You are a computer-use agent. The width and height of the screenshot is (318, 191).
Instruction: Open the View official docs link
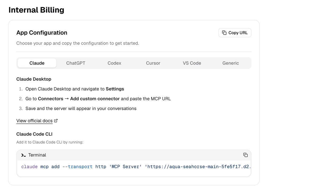pyautogui.click(x=34, y=121)
